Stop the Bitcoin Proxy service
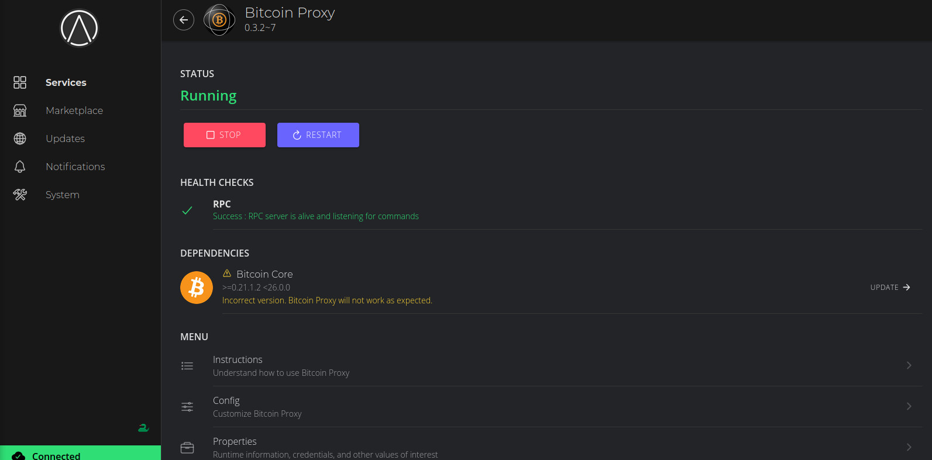The width and height of the screenshot is (932, 460). 224,135
